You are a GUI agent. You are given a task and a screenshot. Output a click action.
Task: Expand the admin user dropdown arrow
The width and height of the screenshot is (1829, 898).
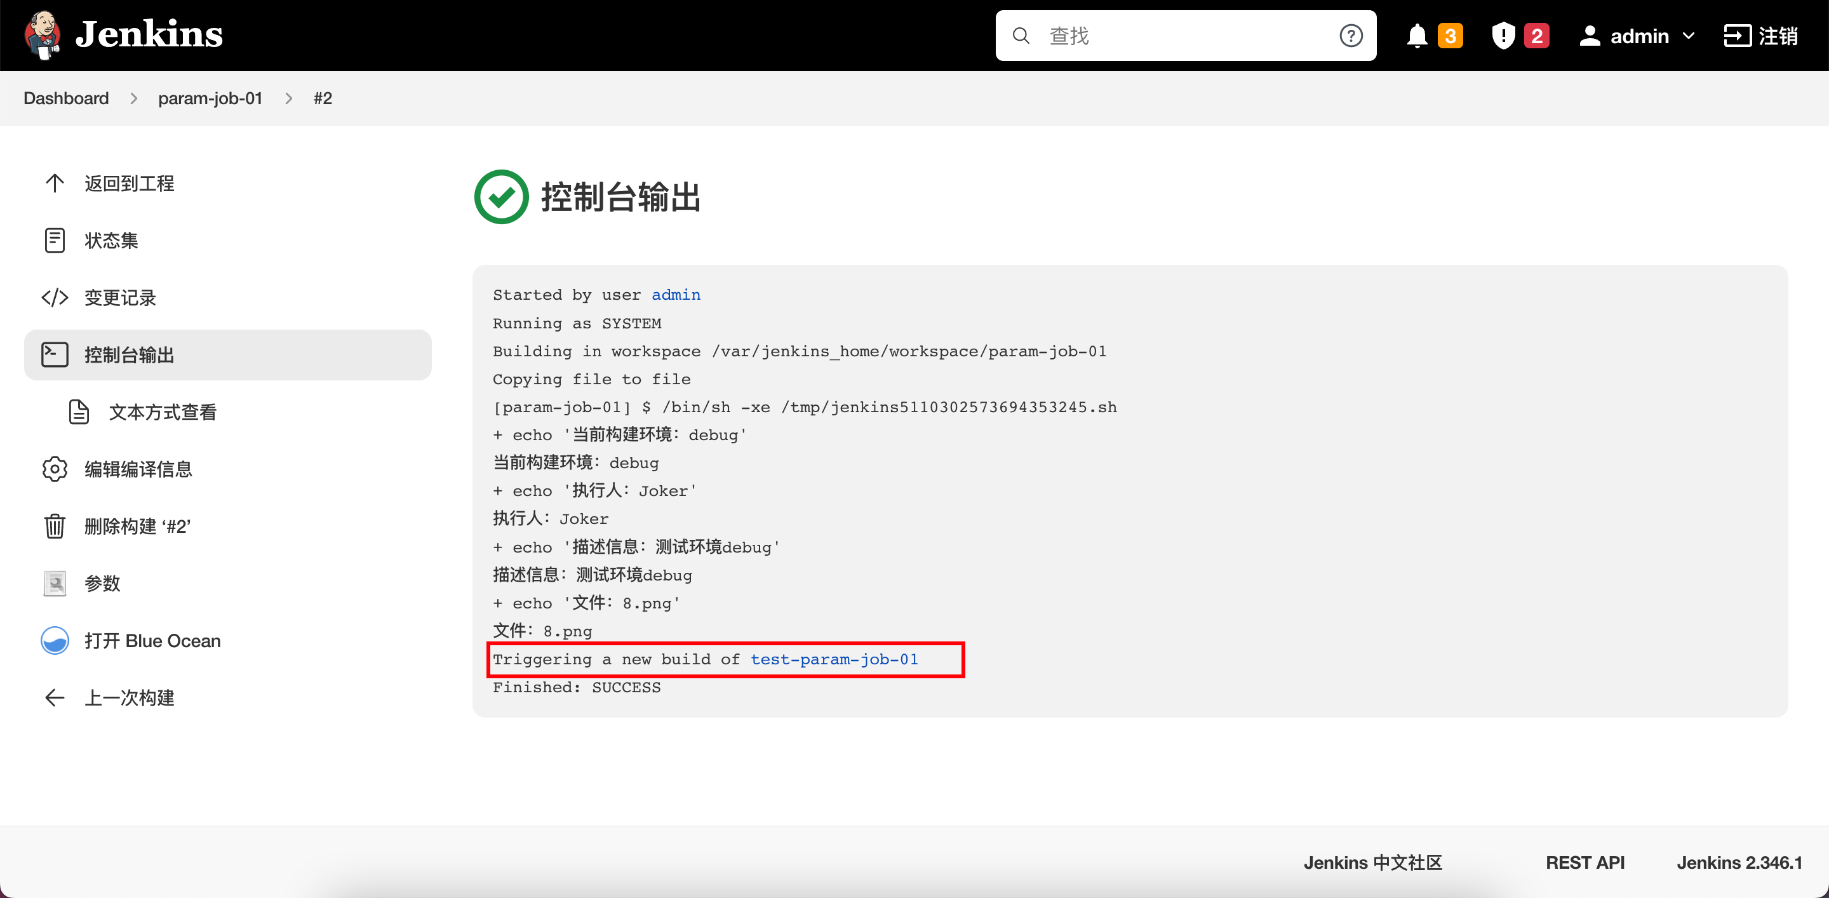click(x=1689, y=36)
